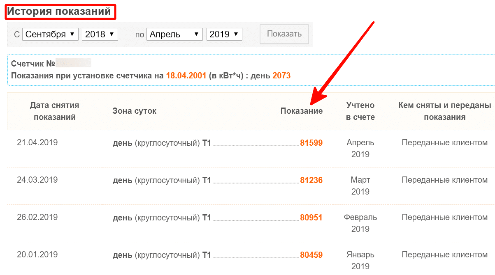Click the 'Дата снятия показаний' column header
495x275 pixels.
(x=55, y=111)
